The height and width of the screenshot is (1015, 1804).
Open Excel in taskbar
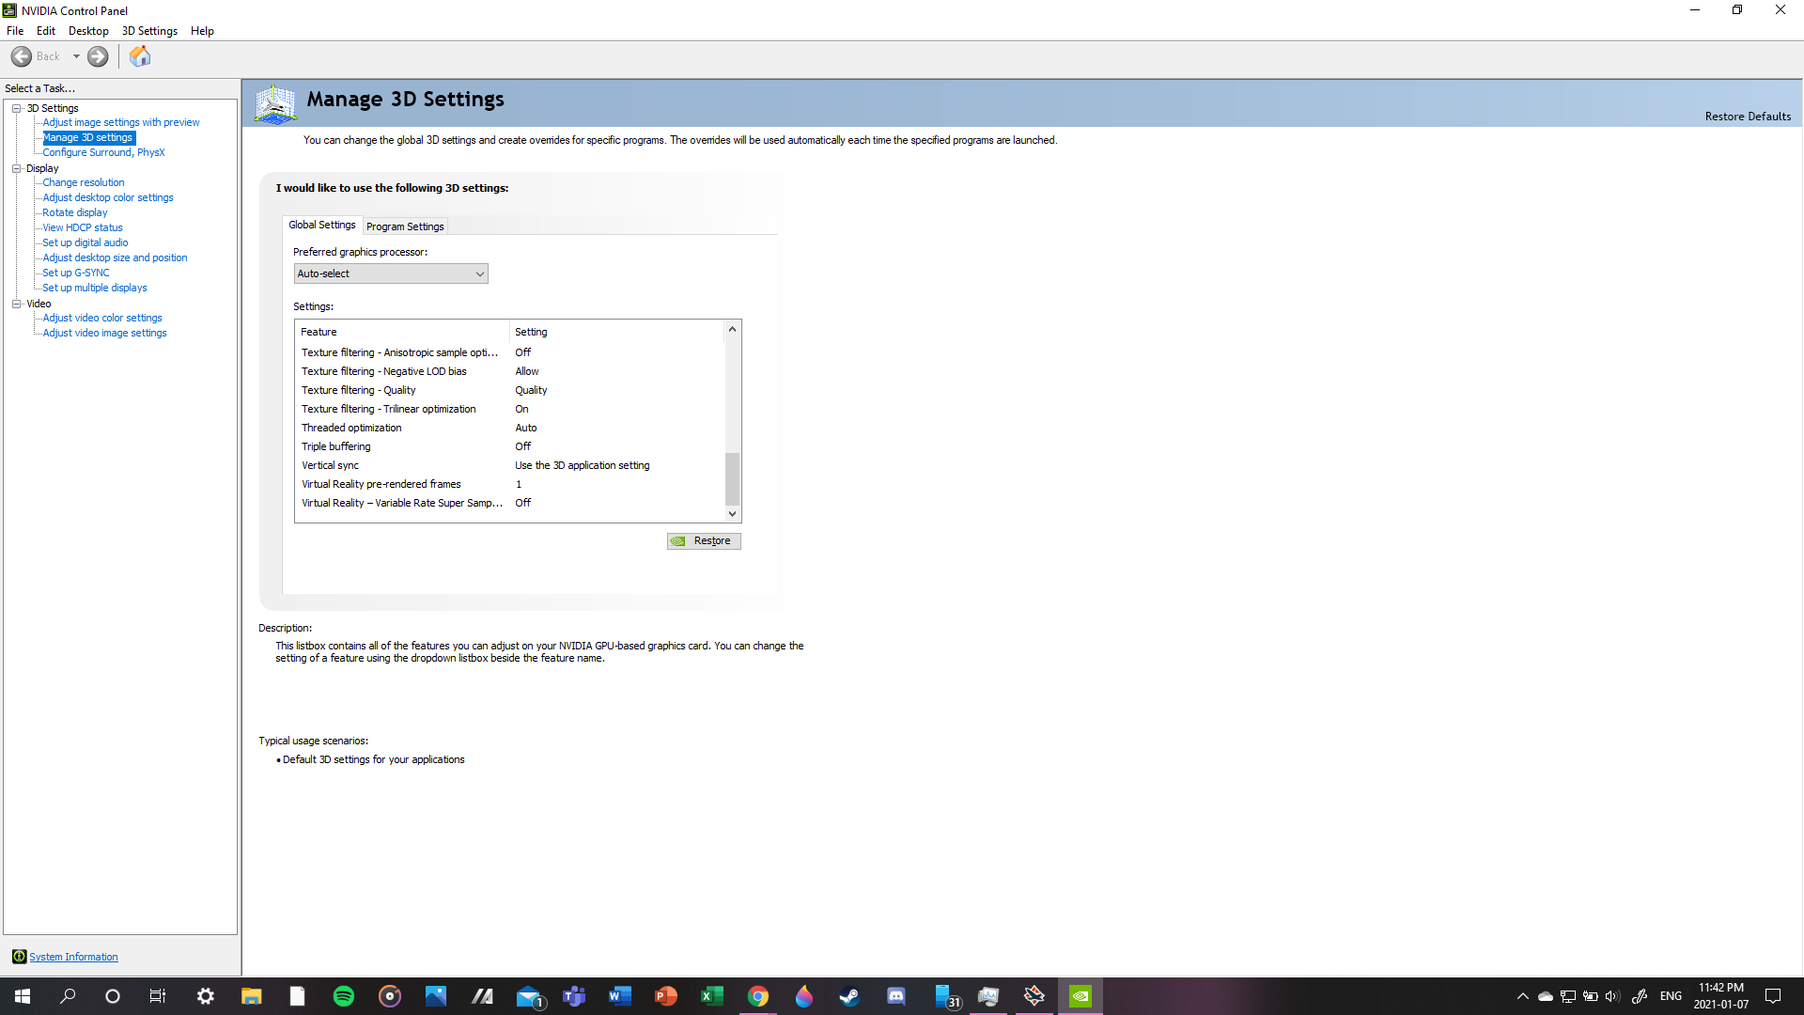[x=712, y=996]
